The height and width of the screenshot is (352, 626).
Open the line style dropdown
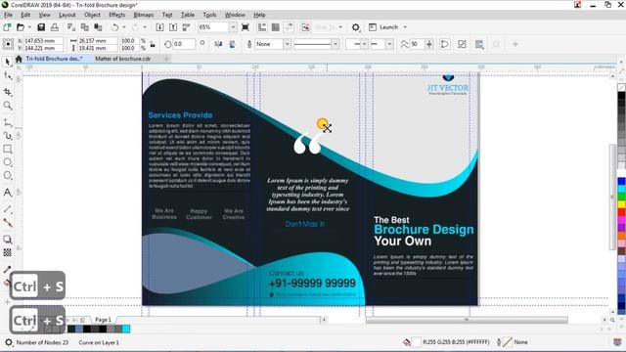point(335,44)
